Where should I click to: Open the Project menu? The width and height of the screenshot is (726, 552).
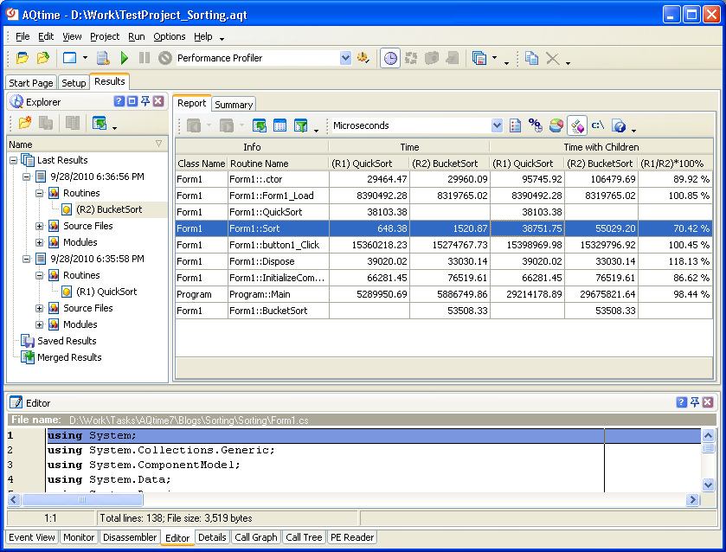pos(105,36)
